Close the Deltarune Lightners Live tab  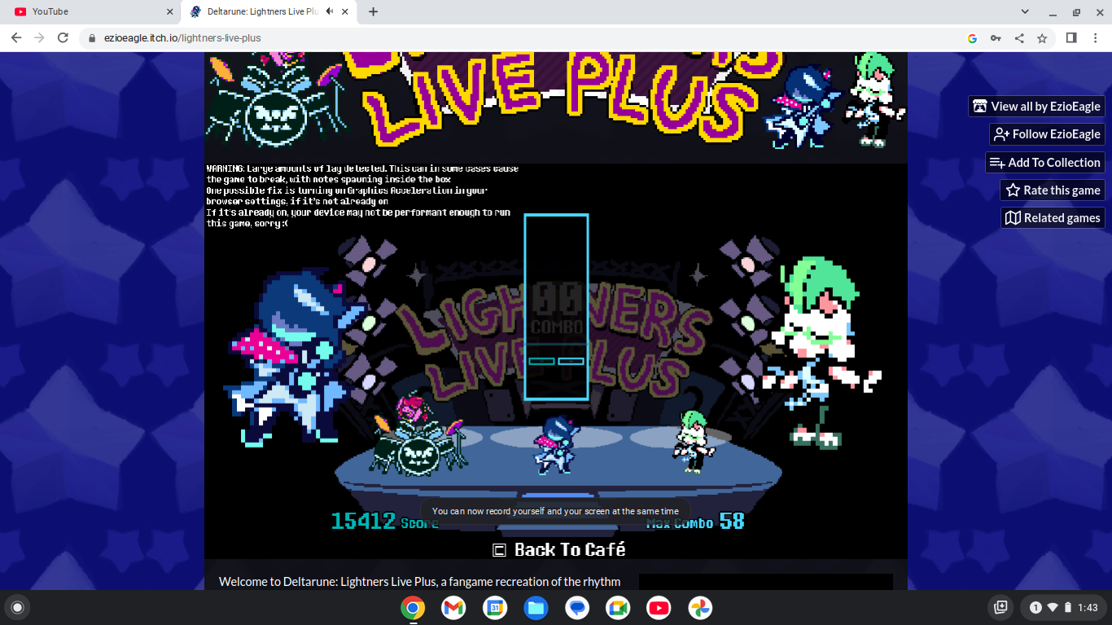click(x=345, y=11)
